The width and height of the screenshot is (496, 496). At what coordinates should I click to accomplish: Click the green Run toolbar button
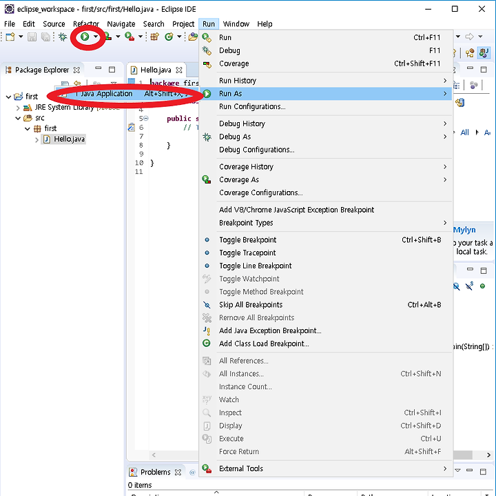point(85,37)
